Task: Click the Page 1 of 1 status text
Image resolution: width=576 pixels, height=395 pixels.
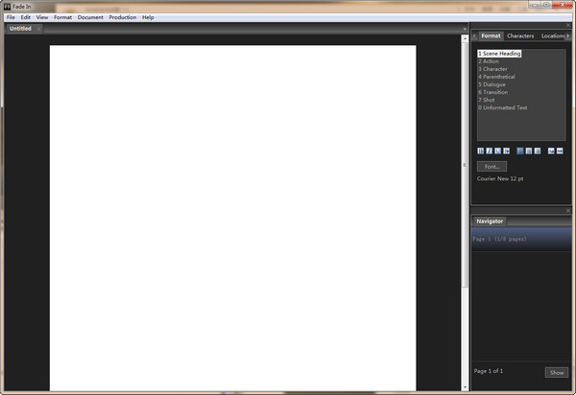Action: click(489, 371)
